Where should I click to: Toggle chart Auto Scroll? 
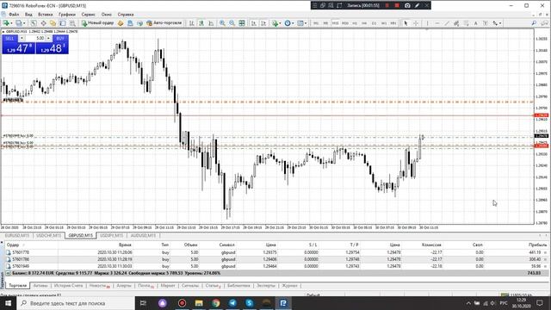253,23
